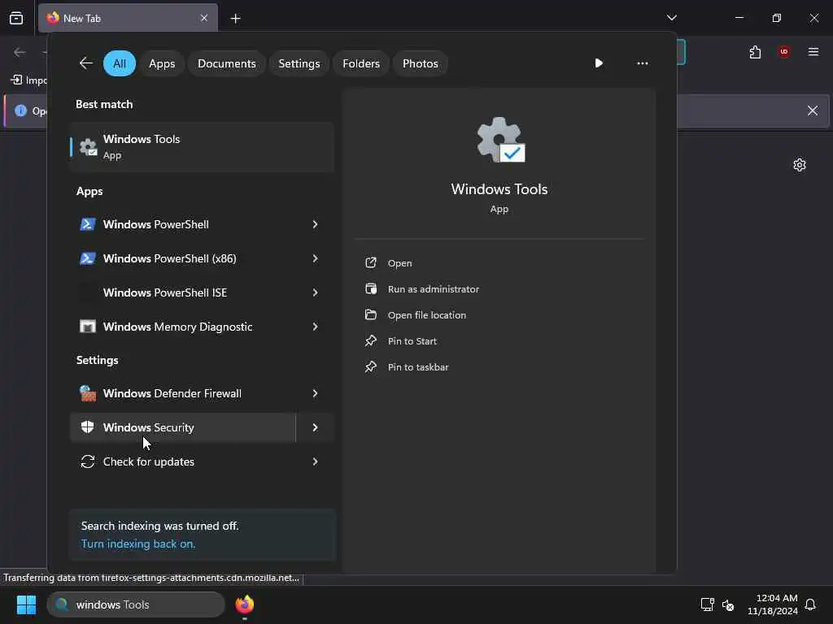Switch to the Settings filter tab
This screenshot has width=833, height=624.
(299, 63)
